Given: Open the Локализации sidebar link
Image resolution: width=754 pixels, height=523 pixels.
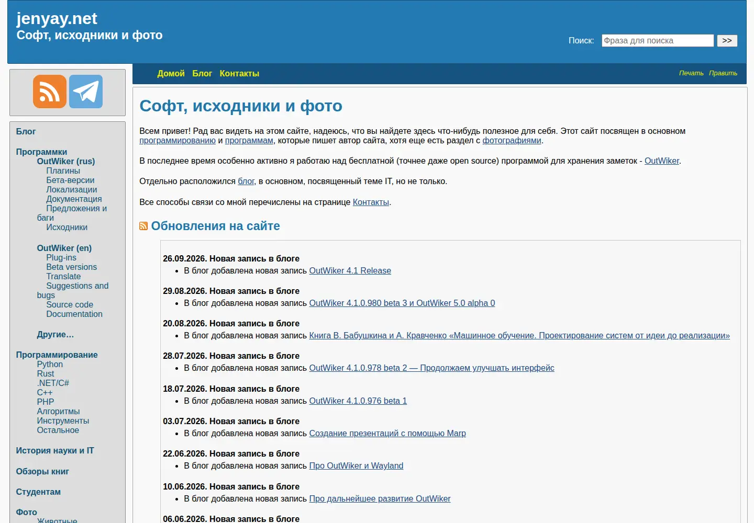Looking at the screenshot, I should 71,189.
